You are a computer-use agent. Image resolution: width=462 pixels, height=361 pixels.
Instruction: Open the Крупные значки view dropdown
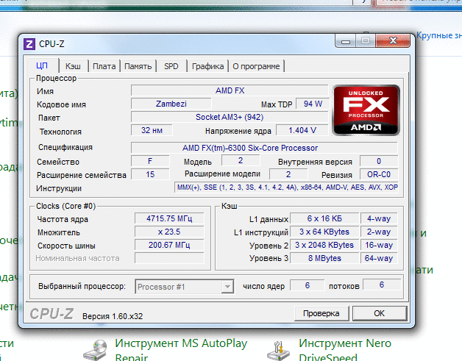tap(439, 35)
